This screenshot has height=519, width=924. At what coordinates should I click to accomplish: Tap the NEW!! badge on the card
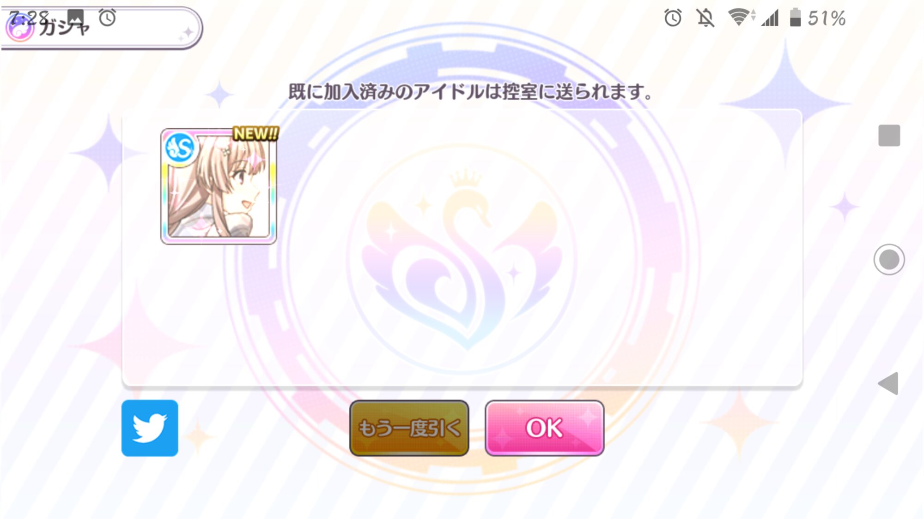pyautogui.click(x=255, y=134)
